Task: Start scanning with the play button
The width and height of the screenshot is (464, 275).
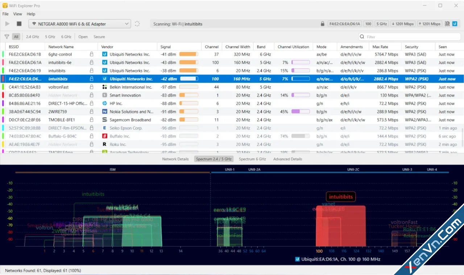Action: 7,24
